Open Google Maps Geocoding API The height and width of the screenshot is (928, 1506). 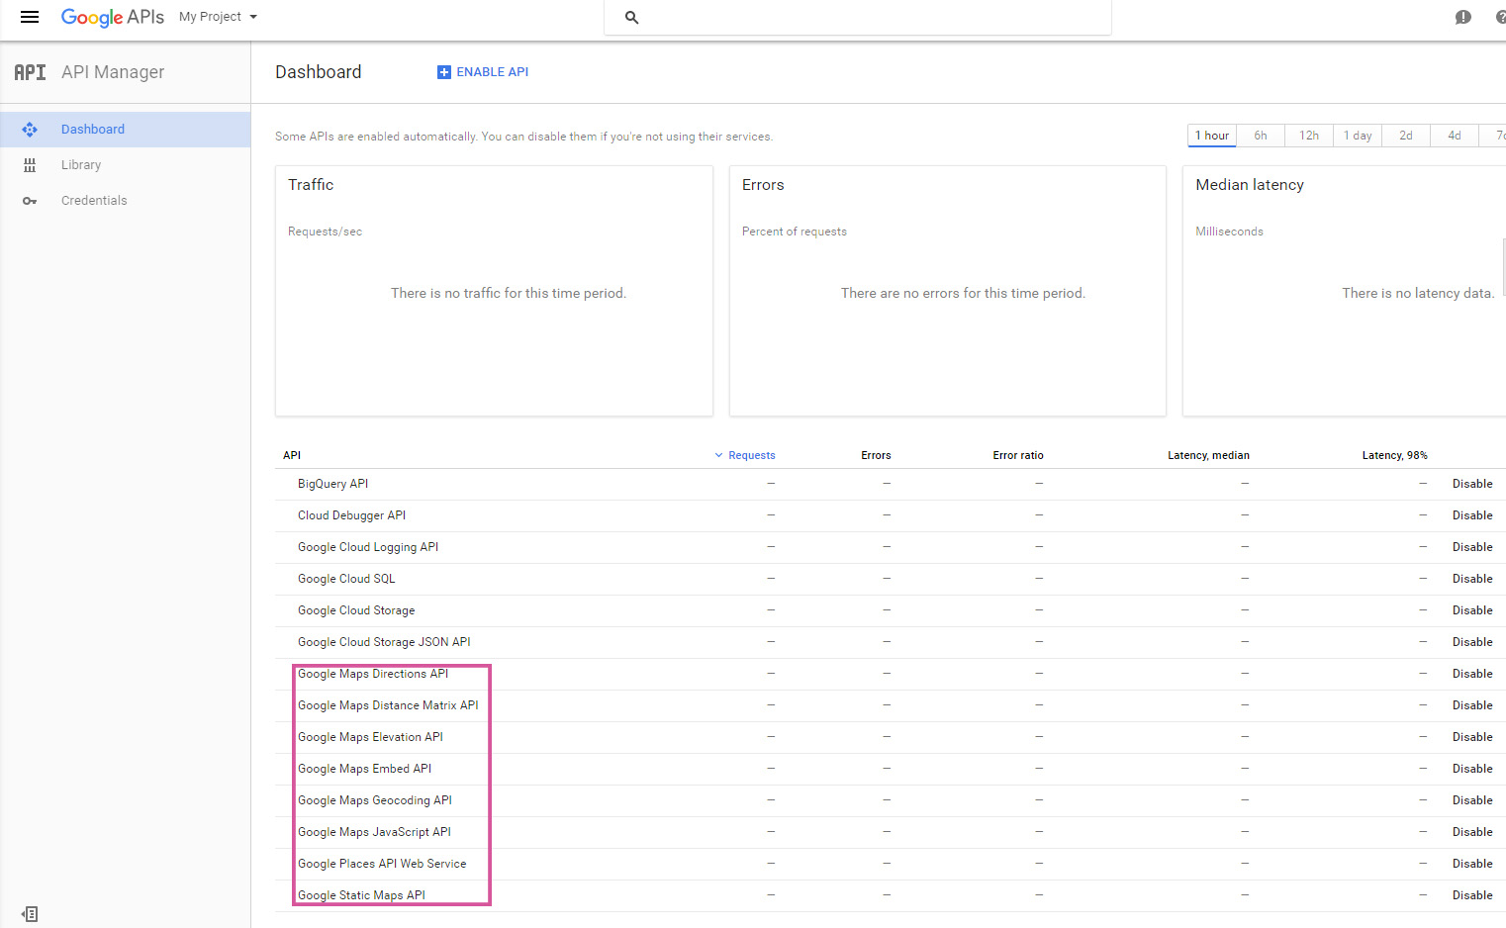(374, 800)
